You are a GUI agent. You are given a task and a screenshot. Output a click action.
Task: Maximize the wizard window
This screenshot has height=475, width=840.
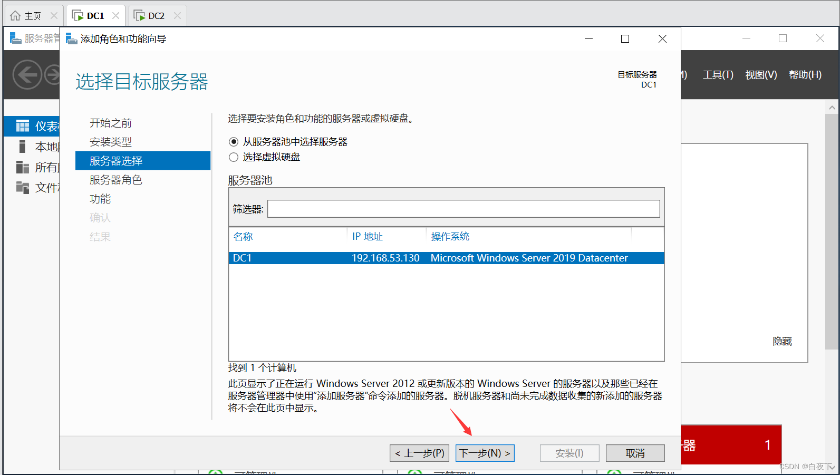(x=625, y=38)
